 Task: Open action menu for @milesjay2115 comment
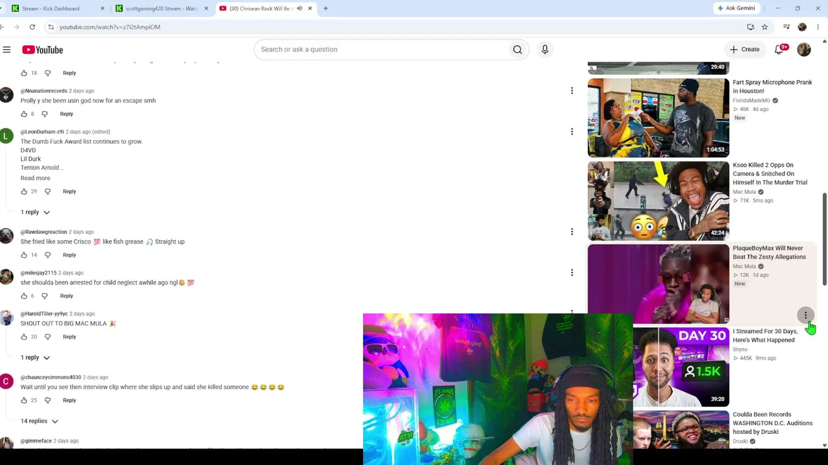pos(572,273)
